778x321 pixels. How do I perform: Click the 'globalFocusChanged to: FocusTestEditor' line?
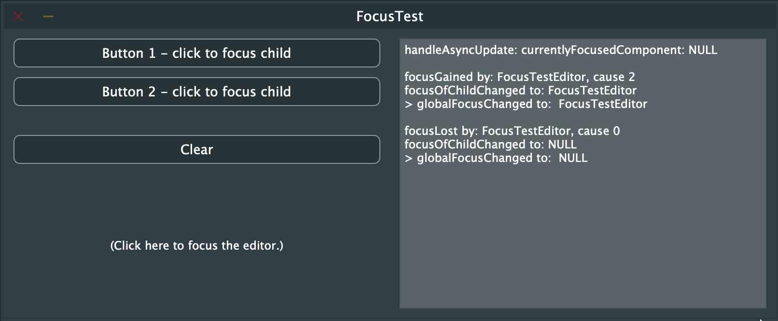[x=526, y=104]
